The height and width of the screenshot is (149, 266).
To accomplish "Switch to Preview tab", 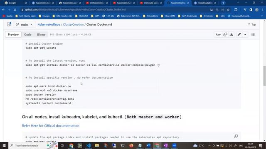I will (13, 34).
